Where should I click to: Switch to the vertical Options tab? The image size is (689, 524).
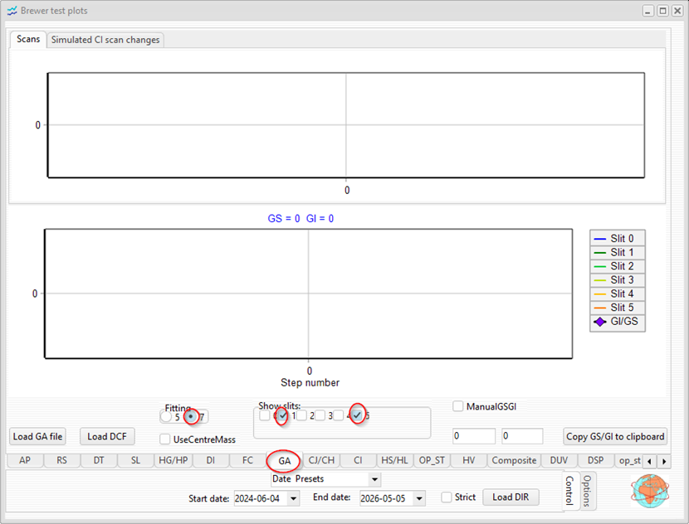pos(587,491)
